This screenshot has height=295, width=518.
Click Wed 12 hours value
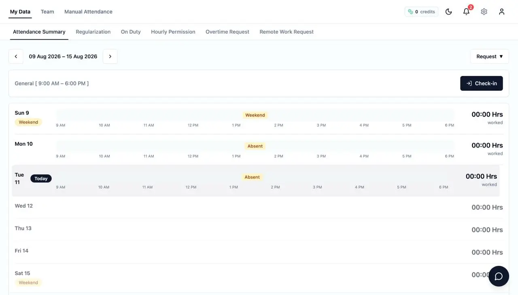pyautogui.click(x=487, y=207)
